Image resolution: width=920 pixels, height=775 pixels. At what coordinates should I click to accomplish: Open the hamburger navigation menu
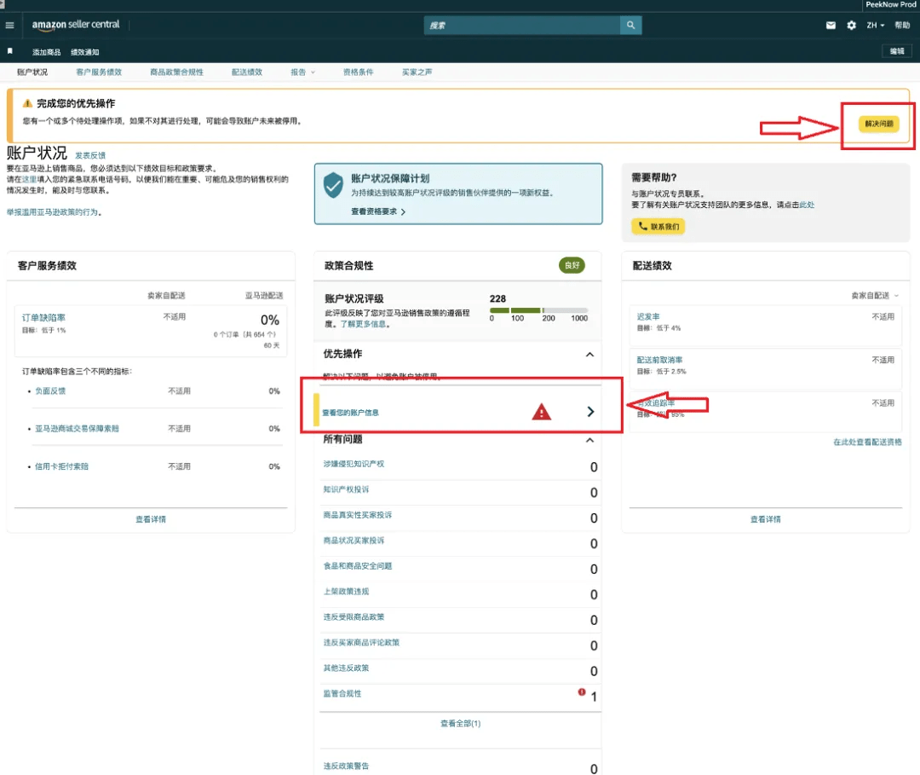pos(9,26)
